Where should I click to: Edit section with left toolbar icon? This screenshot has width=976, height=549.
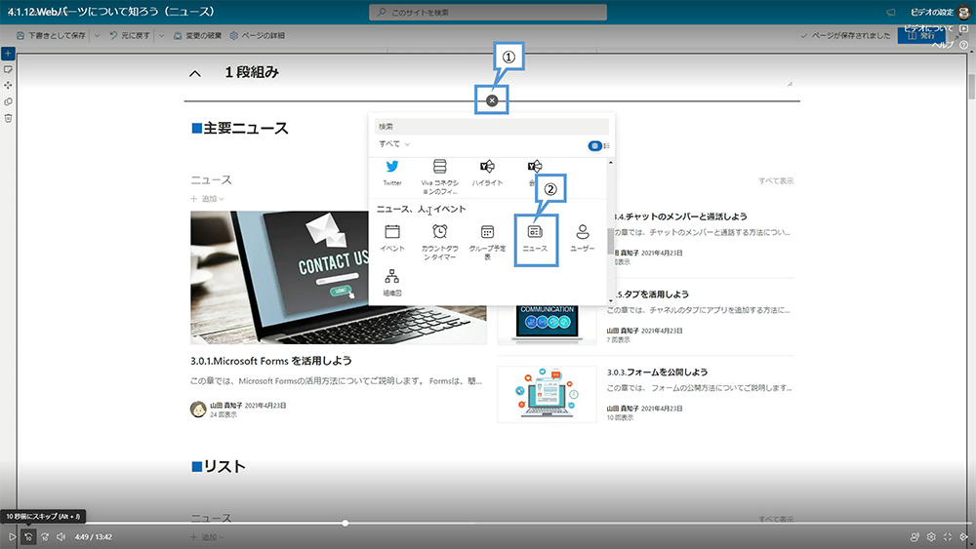point(8,69)
